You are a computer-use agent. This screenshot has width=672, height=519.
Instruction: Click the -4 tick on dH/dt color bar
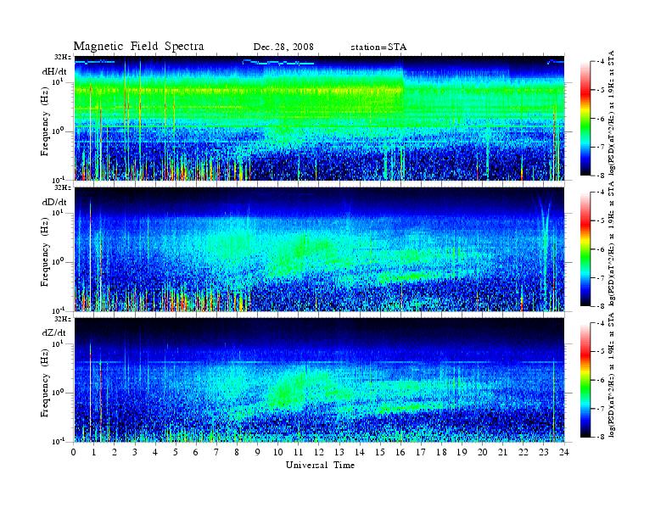(x=601, y=62)
